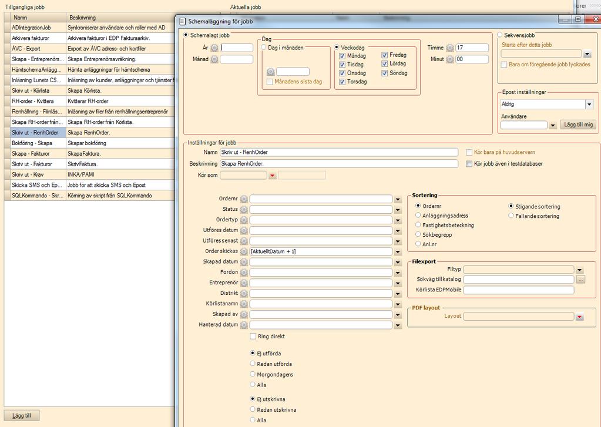Screen dimensions: 601x427
Task: Uncheck the Onsdag weekday checkbox
Action: tap(343, 73)
